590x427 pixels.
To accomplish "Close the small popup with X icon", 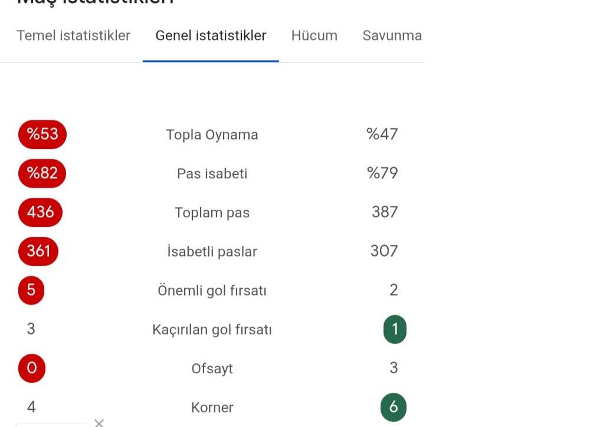I will pos(99,422).
